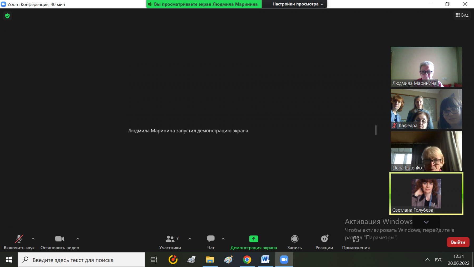Open Windows Start menu
Image resolution: width=474 pixels, height=267 pixels.
(9, 260)
